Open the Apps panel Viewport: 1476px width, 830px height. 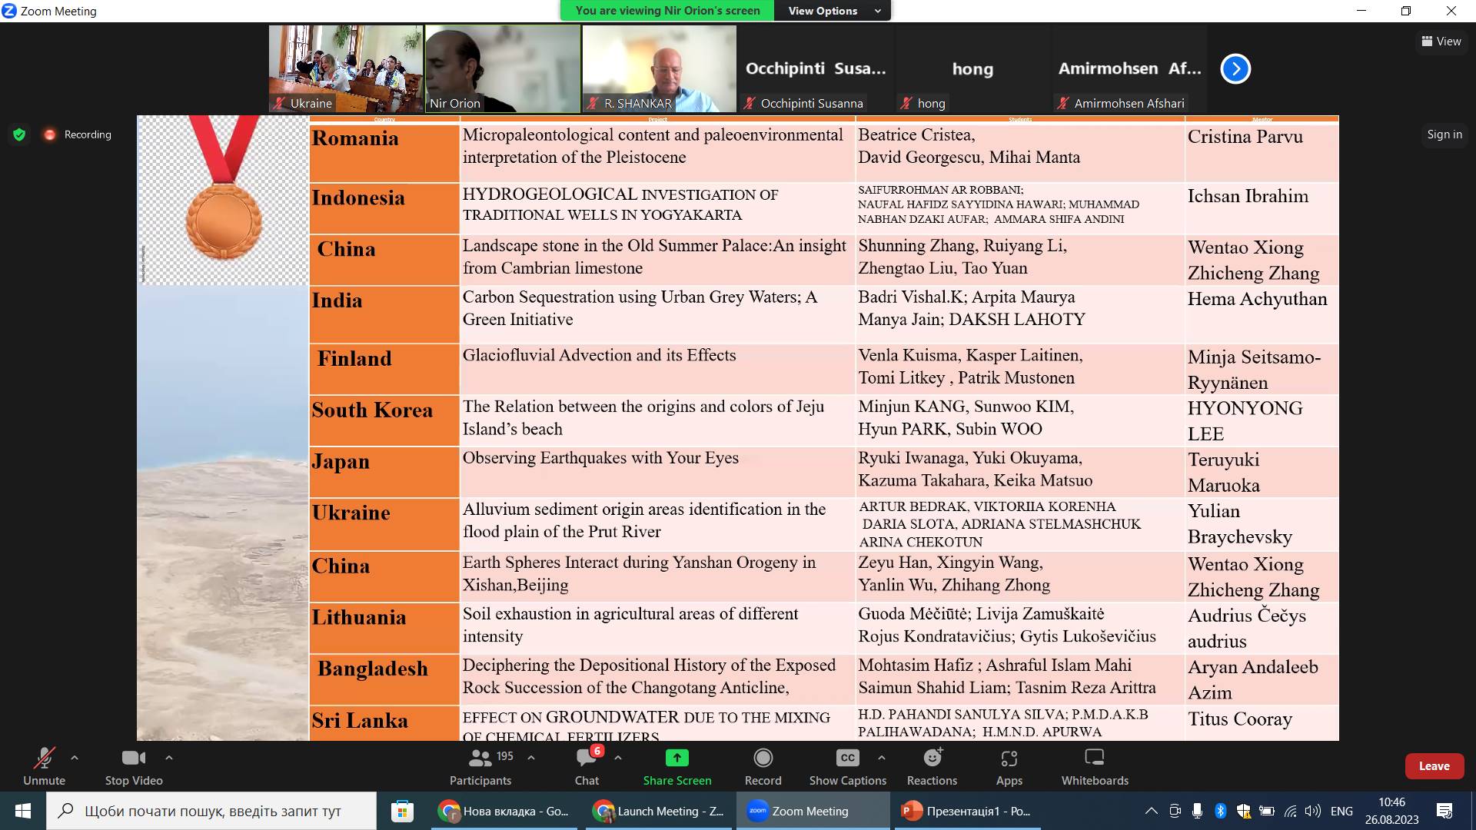click(x=1009, y=766)
